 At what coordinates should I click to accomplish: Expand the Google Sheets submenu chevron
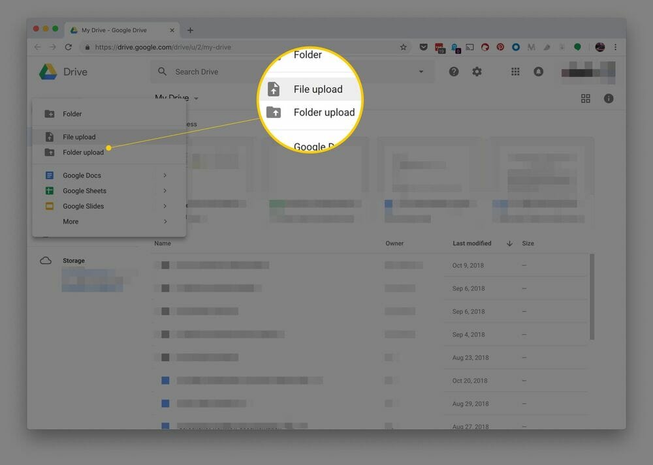(x=165, y=190)
